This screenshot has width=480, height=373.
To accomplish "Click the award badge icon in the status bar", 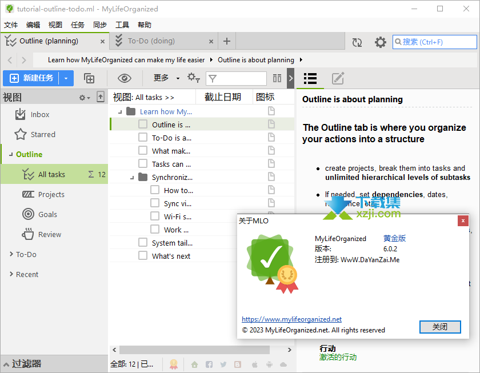I will (x=174, y=364).
